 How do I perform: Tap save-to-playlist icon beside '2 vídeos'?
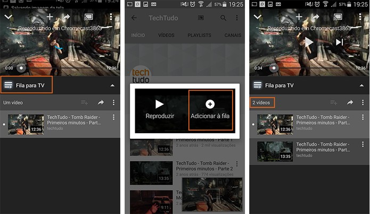pos(333,102)
